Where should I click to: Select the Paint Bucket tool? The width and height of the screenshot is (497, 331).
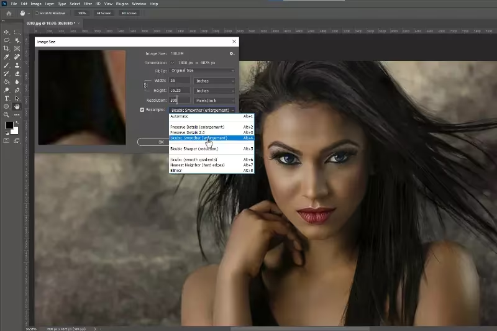click(6, 82)
